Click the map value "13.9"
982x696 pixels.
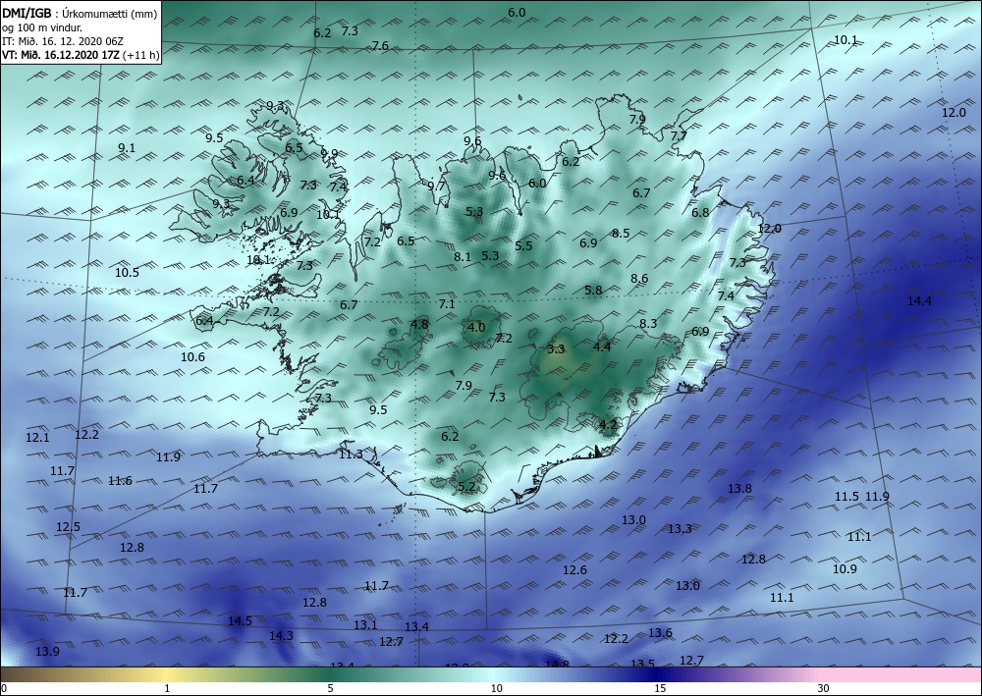(x=47, y=651)
